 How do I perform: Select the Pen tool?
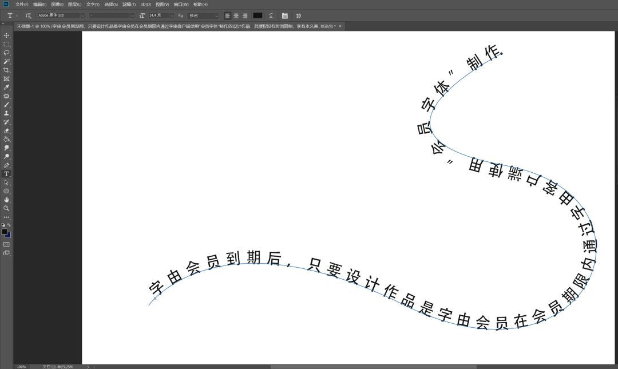click(7, 165)
